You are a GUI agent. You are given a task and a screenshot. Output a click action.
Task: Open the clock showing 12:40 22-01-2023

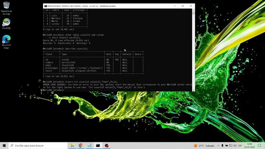click(x=249, y=146)
